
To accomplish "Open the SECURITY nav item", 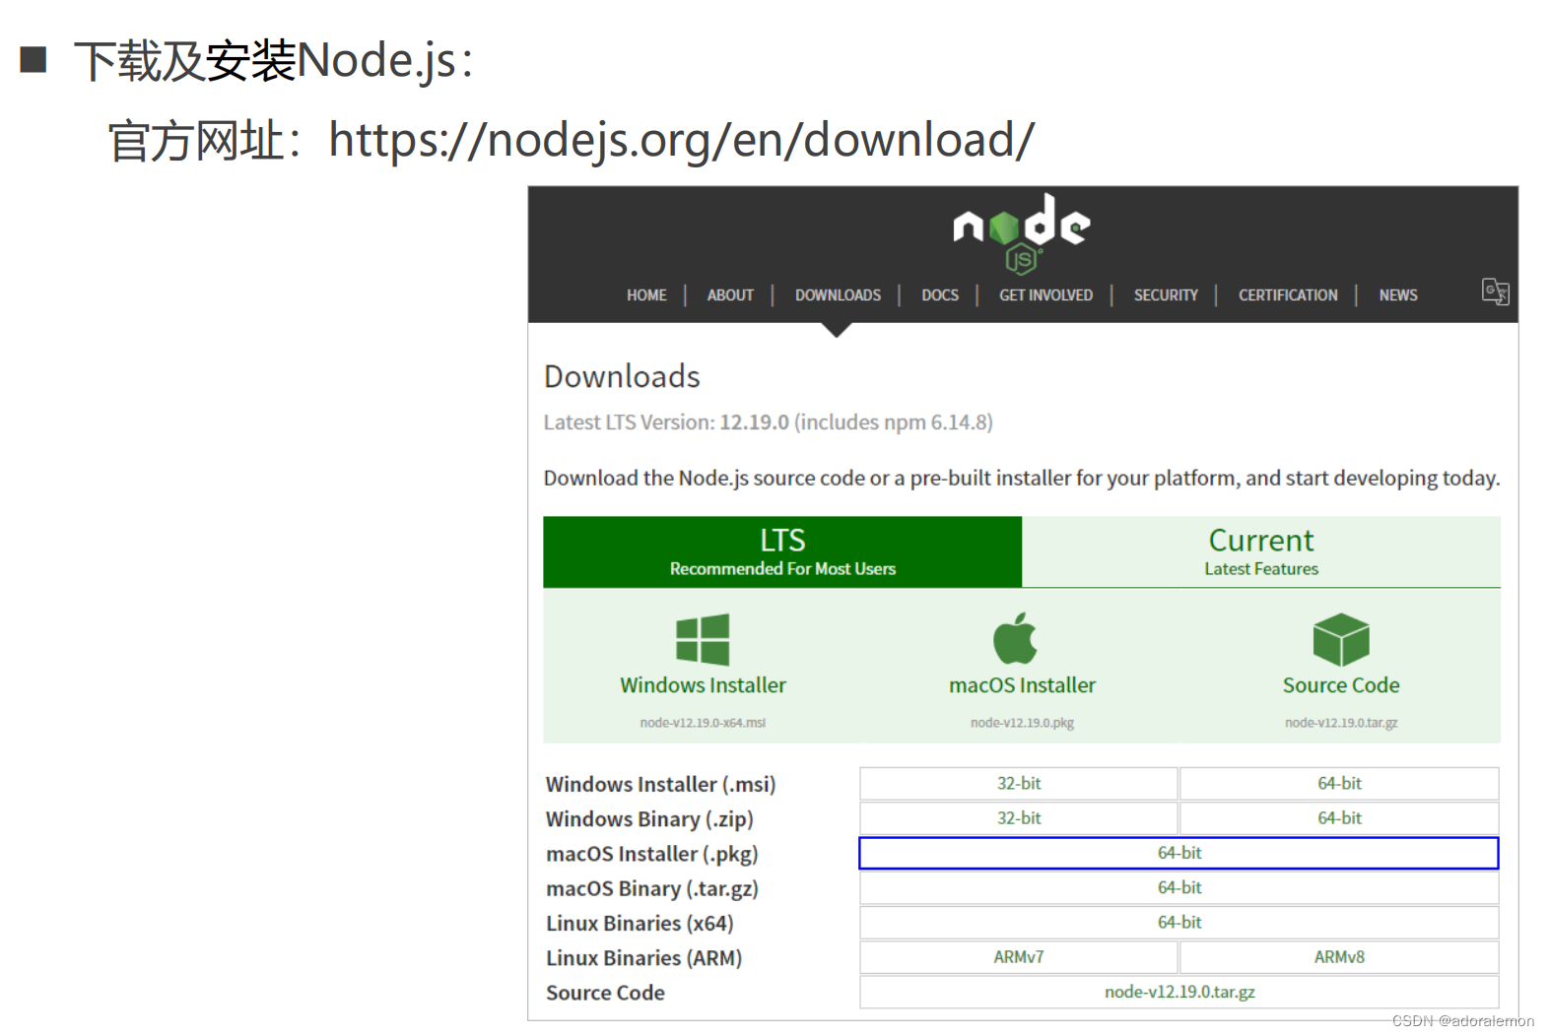I will [1166, 295].
